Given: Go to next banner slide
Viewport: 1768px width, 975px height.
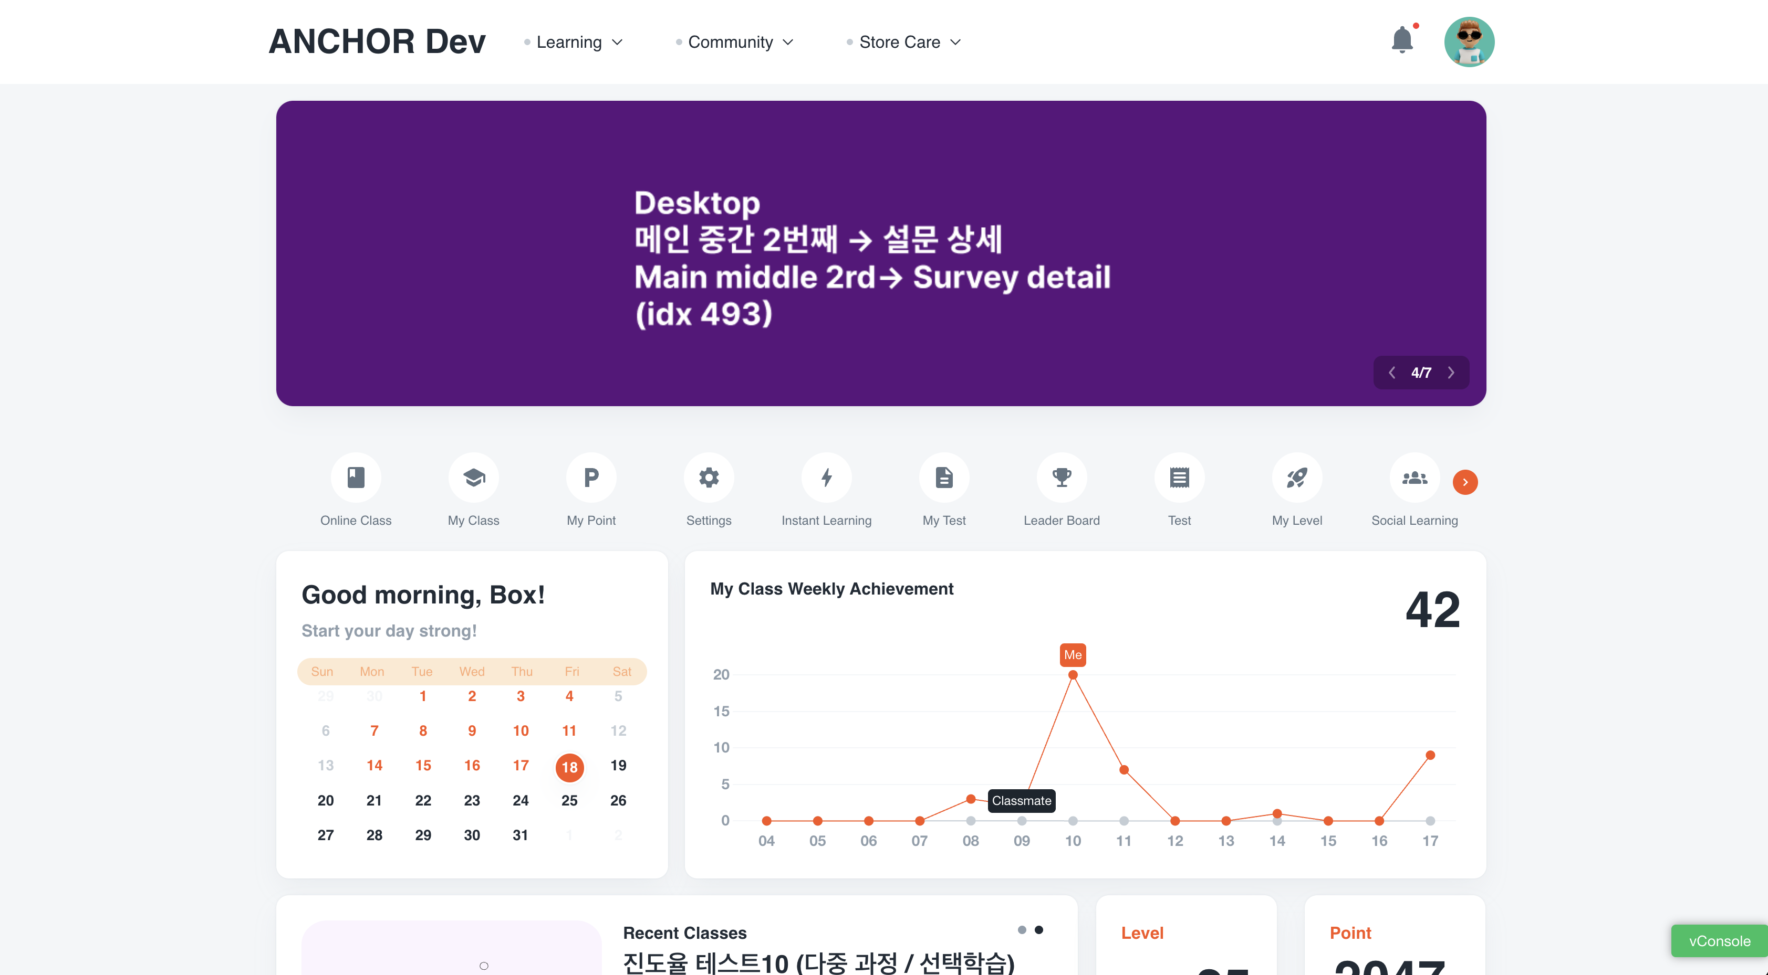Looking at the screenshot, I should tap(1451, 373).
